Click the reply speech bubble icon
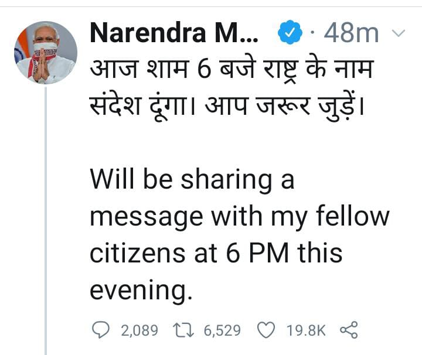Screen dimensions: 422x355 click(103, 330)
